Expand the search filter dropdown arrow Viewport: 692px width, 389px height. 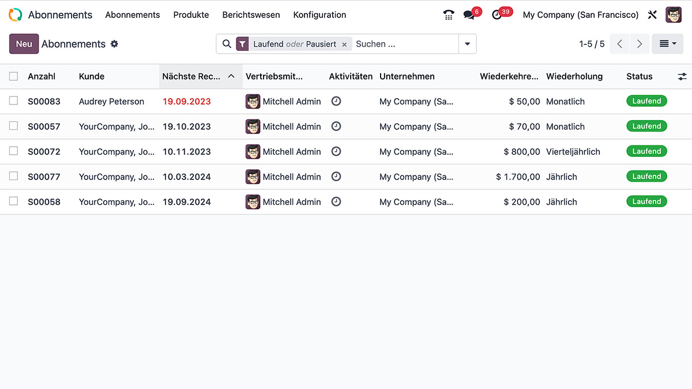click(467, 44)
